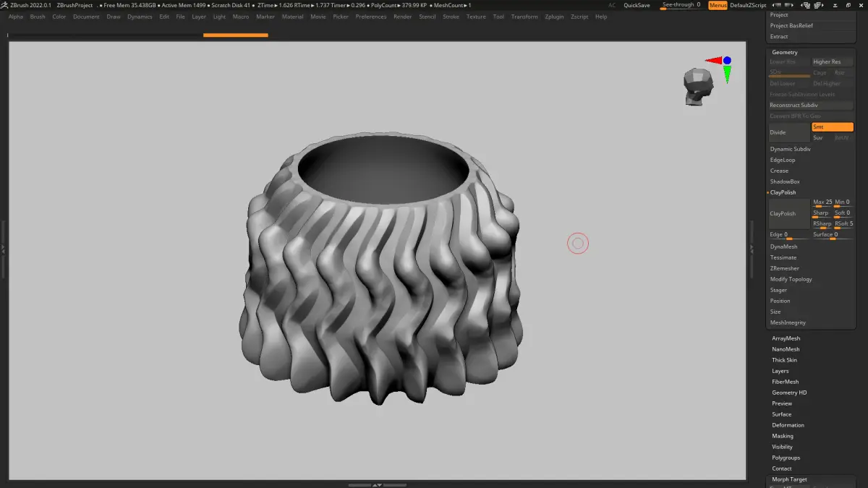Adjust the ClayPolish Sharp slider
Viewport: 868px width, 488px height.
tap(822, 214)
